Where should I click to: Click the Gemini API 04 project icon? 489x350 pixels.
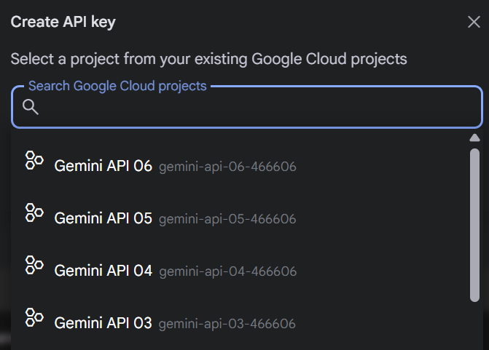click(34, 265)
